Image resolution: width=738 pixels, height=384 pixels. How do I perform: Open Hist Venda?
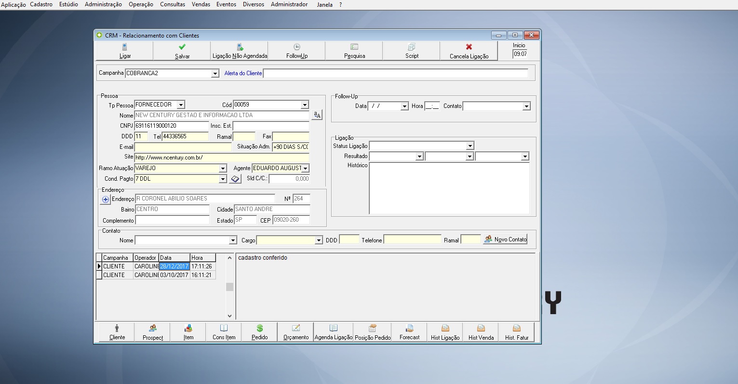[x=481, y=332]
